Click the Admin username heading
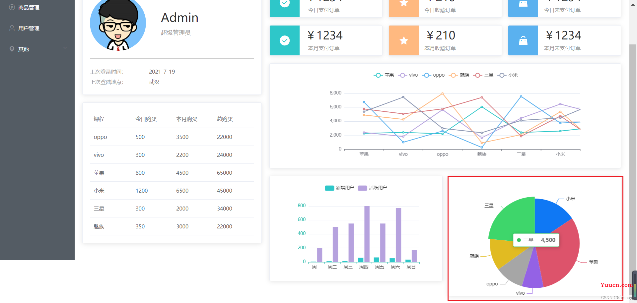Image resolution: width=637 pixels, height=303 pixels. pyautogui.click(x=180, y=18)
